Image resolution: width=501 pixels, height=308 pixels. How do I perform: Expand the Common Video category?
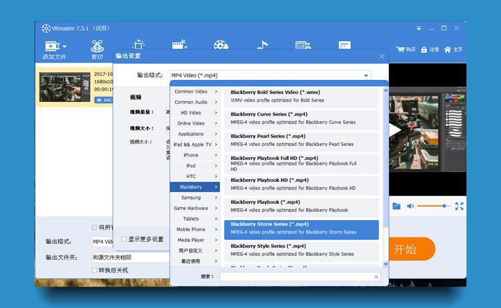coord(195,91)
